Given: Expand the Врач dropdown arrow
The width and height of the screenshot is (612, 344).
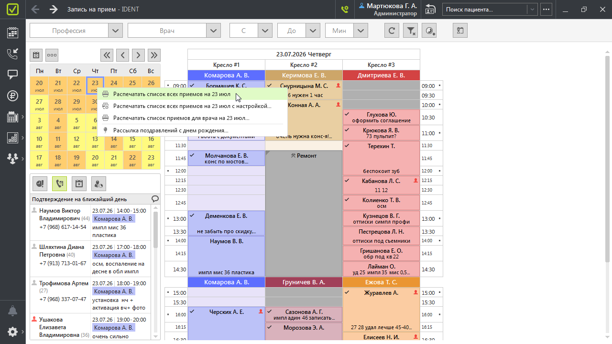Looking at the screenshot, I should click(x=213, y=31).
